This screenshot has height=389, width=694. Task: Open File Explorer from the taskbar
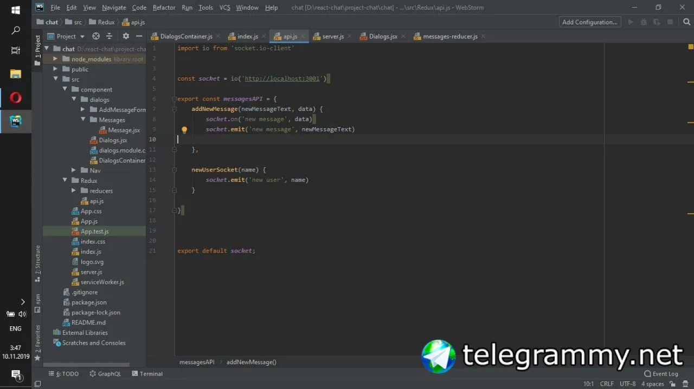(16, 74)
